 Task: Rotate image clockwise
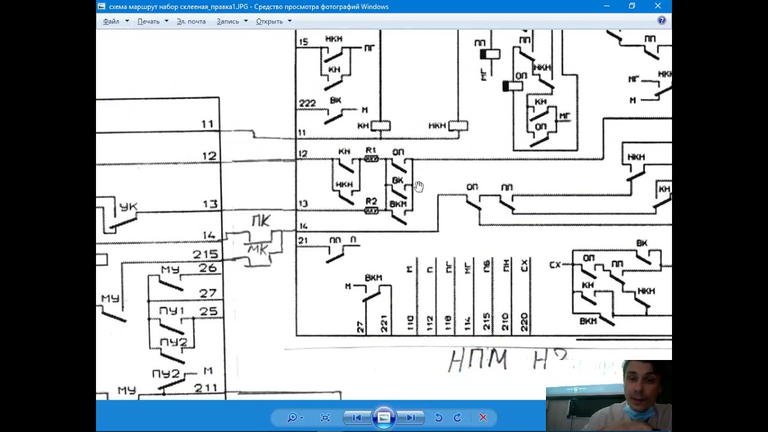(x=457, y=418)
